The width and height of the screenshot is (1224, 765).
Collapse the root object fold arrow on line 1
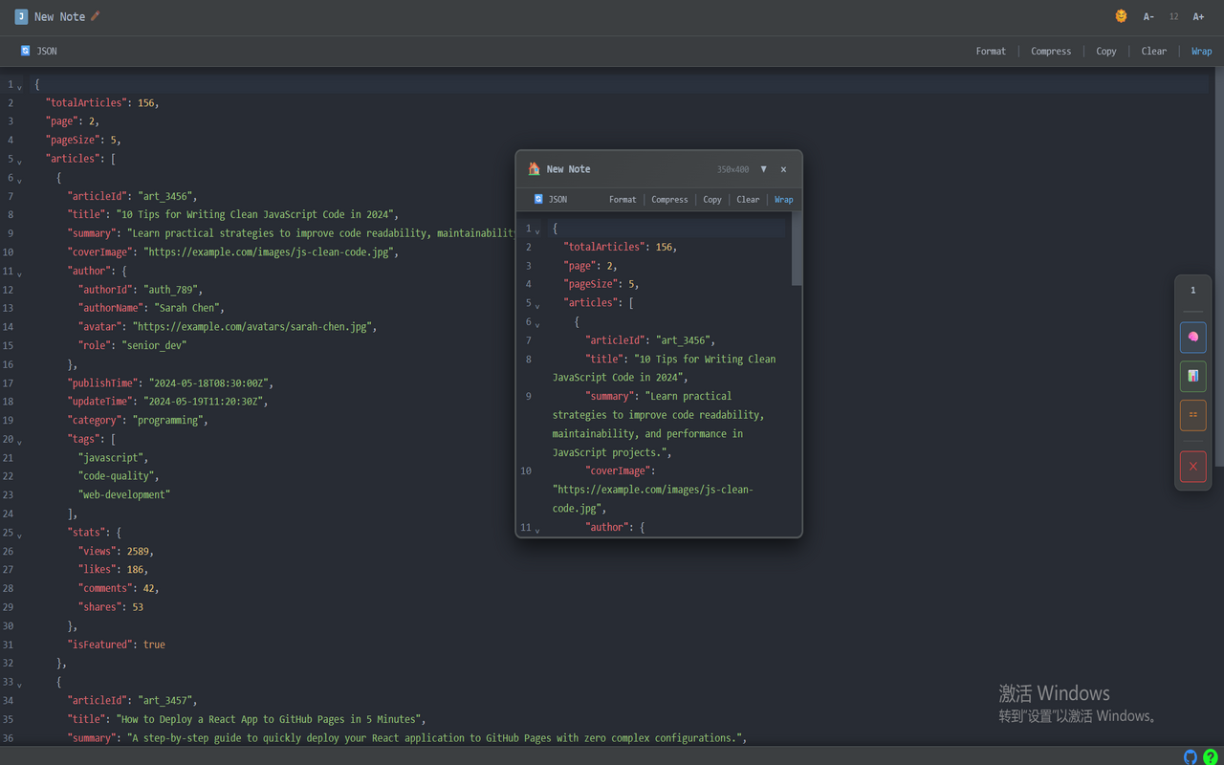[20, 87]
